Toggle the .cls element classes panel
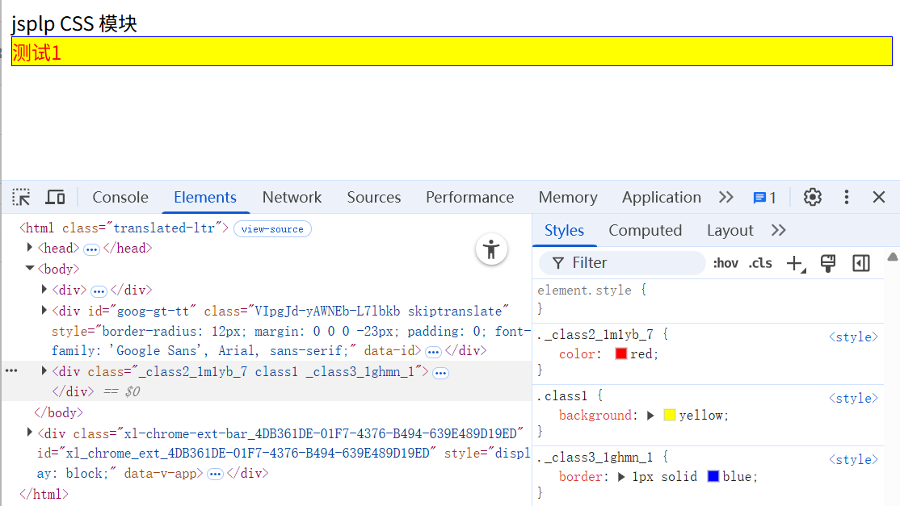The width and height of the screenshot is (900, 506). coord(759,263)
